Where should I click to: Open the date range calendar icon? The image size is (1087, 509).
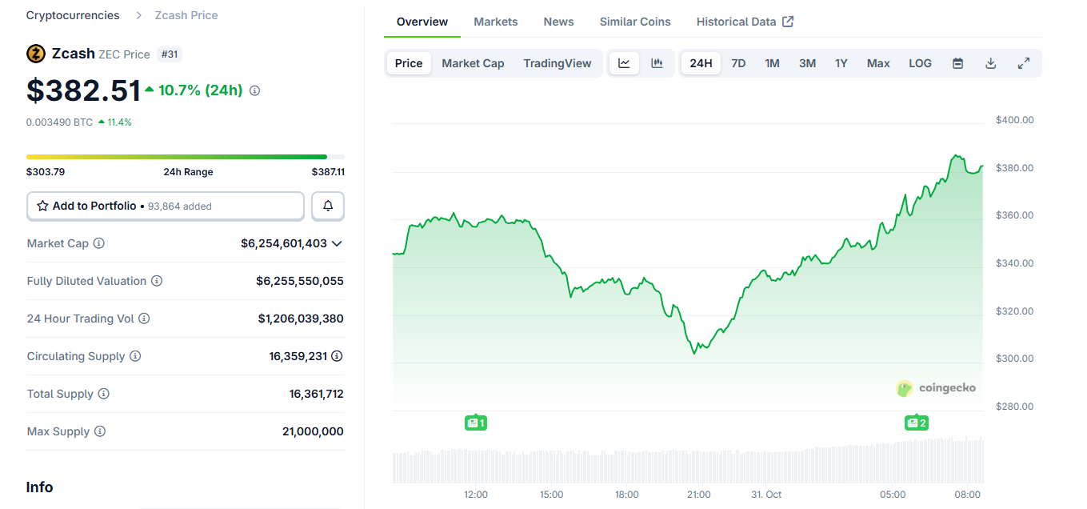tap(957, 62)
